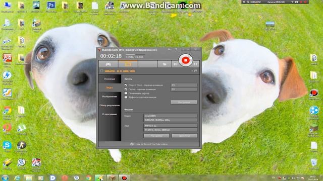Open the Recycle Bin on desktop
The width and height of the screenshot is (323, 181).
tap(314, 164)
